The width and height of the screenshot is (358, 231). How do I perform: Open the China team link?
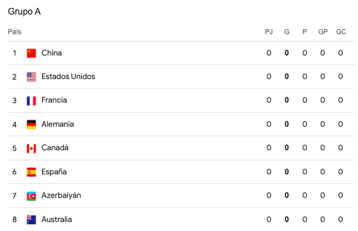(52, 53)
